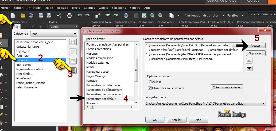
Task: Print using the printer icon
Action: click(x=69, y=15)
